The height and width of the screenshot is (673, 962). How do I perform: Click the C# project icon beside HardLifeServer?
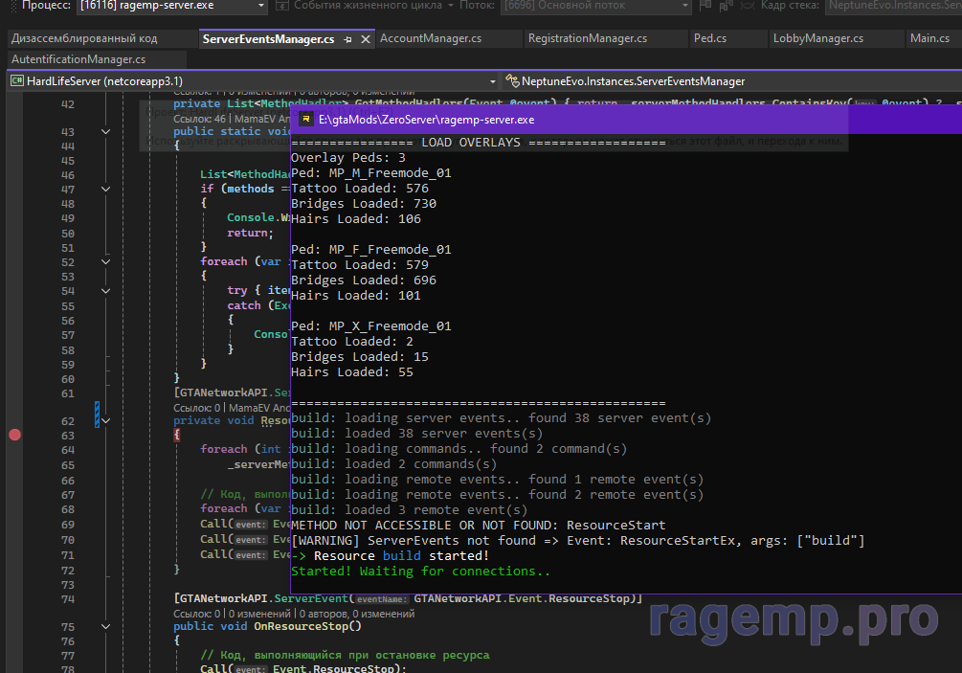(16, 81)
